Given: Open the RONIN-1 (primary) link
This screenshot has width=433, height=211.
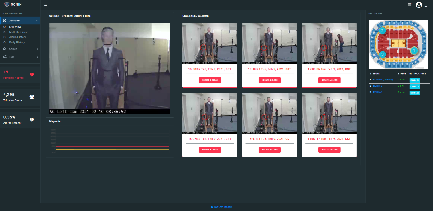Looking at the screenshot, I should (383, 79).
